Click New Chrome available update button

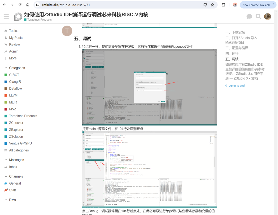[x=258, y=5]
